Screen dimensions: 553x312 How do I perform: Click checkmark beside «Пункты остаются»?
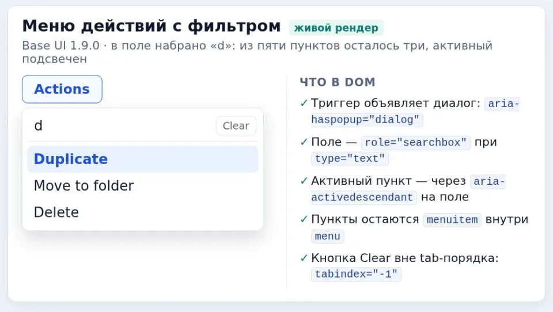tap(304, 219)
